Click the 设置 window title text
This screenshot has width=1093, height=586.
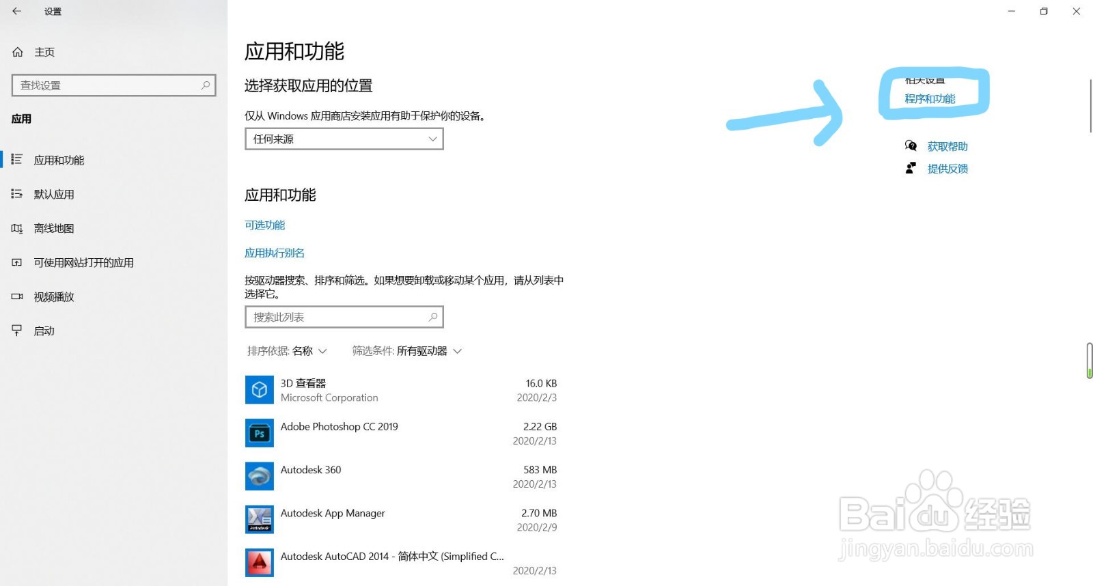click(53, 12)
